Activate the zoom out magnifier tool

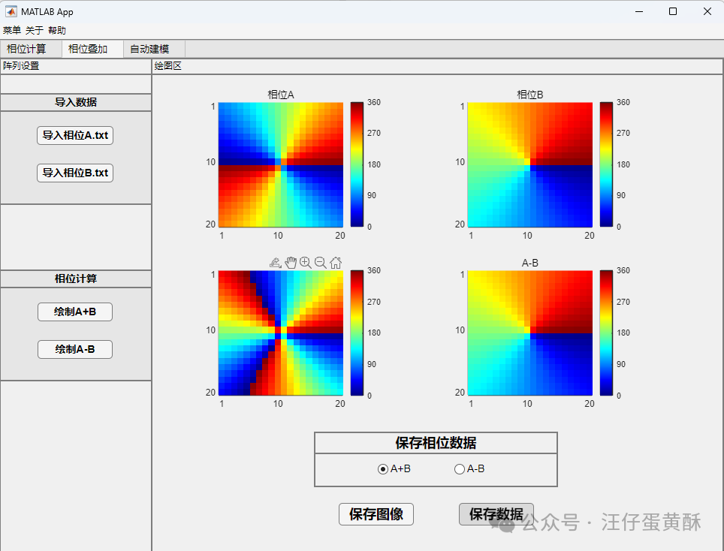pyautogui.click(x=320, y=263)
